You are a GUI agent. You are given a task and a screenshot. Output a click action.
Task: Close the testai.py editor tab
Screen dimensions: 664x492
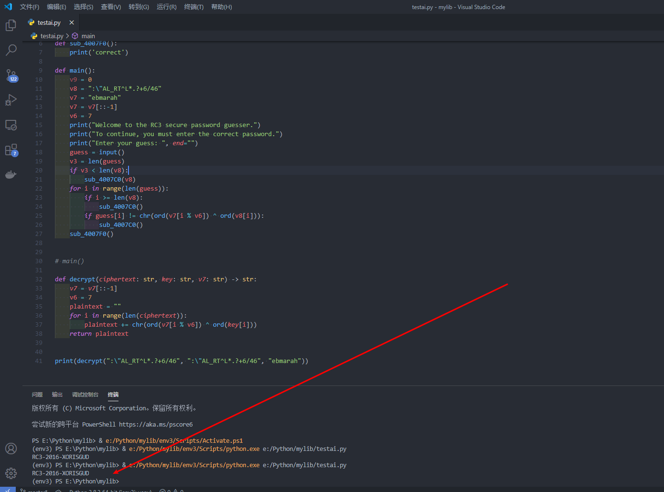[x=72, y=22]
